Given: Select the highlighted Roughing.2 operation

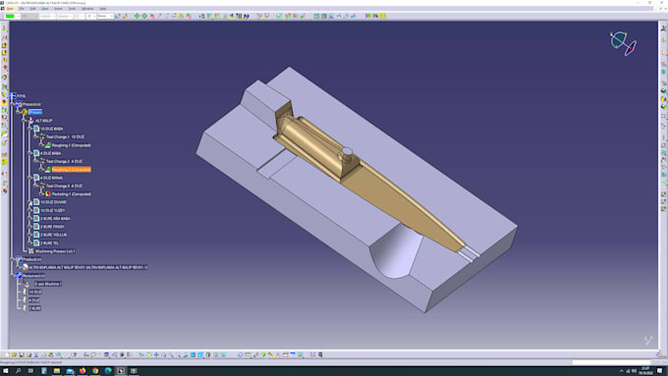Looking at the screenshot, I should [x=71, y=170].
